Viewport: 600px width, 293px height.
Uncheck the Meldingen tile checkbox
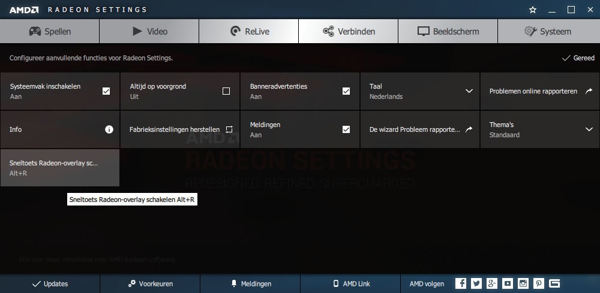346,129
